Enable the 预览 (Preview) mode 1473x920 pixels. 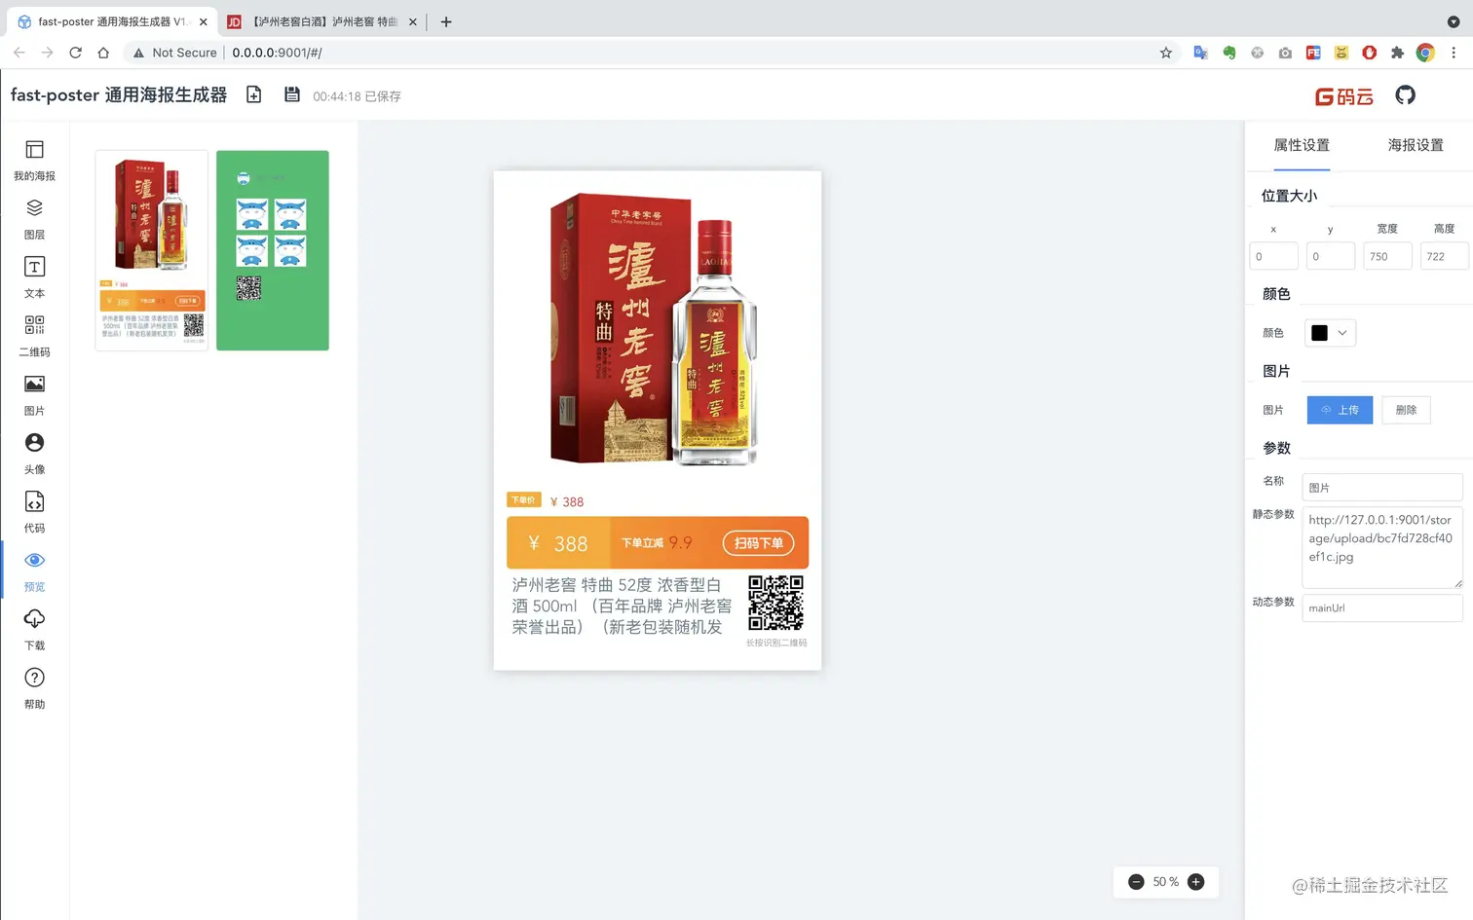click(x=34, y=571)
